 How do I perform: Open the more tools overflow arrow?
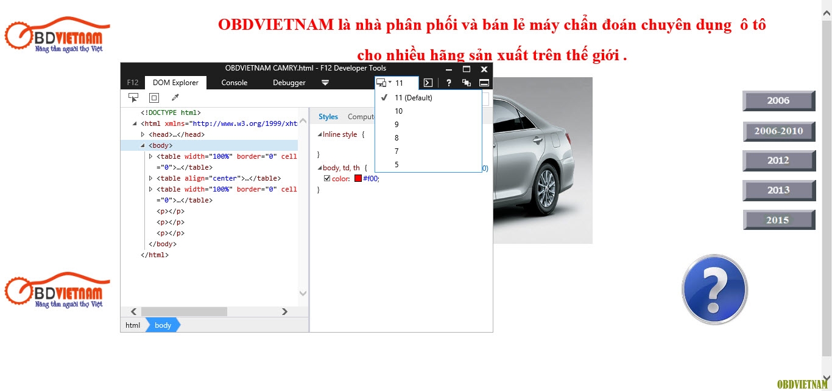(325, 83)
